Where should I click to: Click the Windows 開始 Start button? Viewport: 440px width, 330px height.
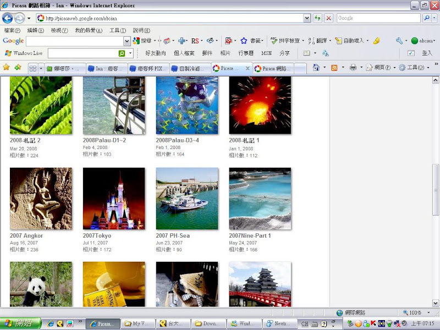20,323
